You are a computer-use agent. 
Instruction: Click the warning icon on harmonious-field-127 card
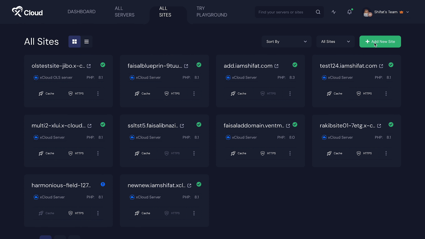pyautogui.click(x=103, y=184)
